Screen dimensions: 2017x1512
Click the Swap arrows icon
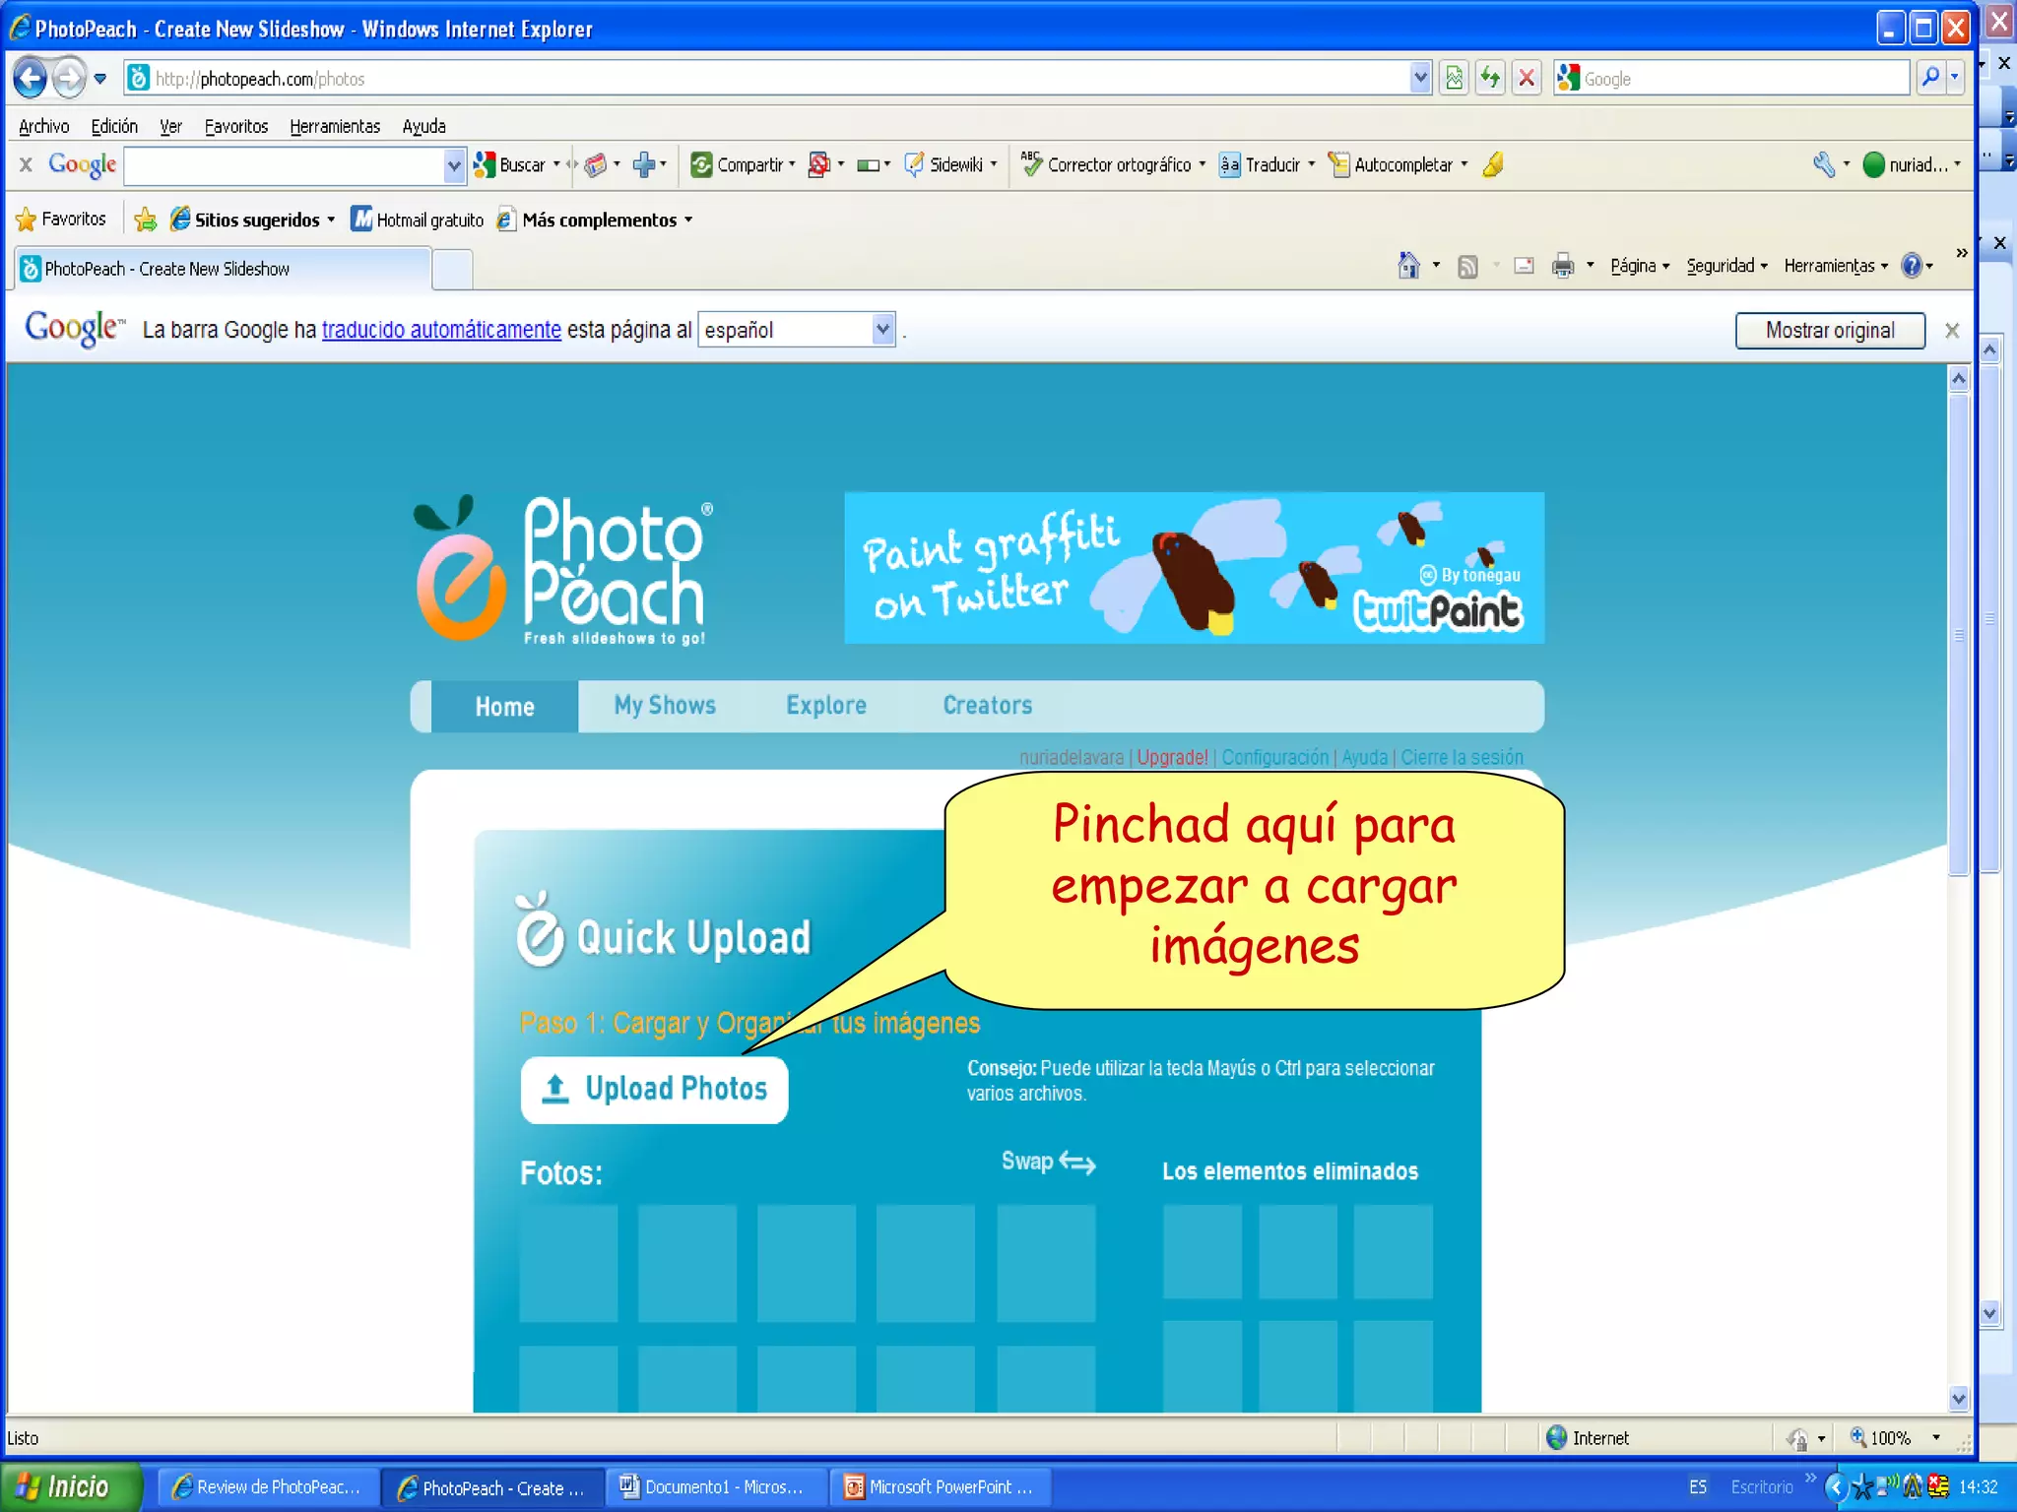pos(1076,1164)
